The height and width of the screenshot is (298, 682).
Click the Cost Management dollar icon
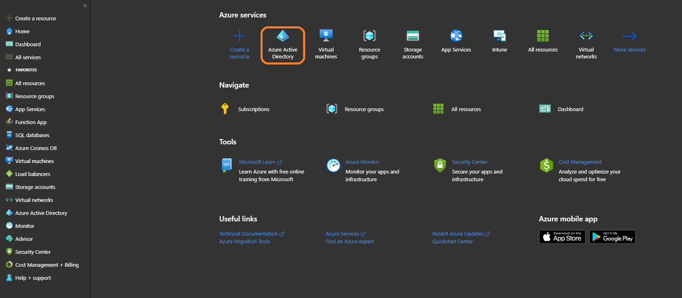(547, 165)
